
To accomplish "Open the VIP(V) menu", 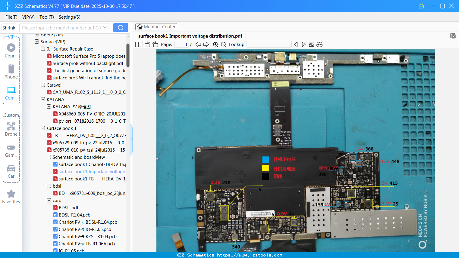I will click(28, 17).
